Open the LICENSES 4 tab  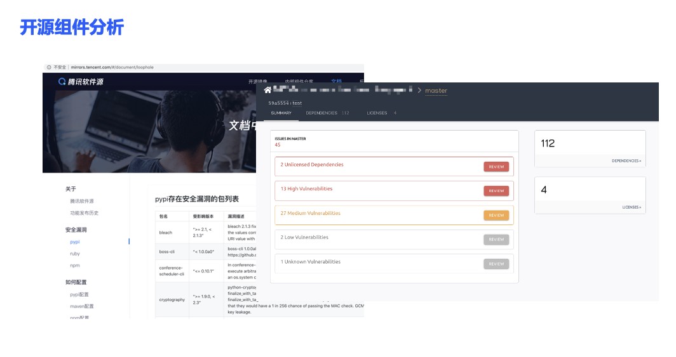381,113
